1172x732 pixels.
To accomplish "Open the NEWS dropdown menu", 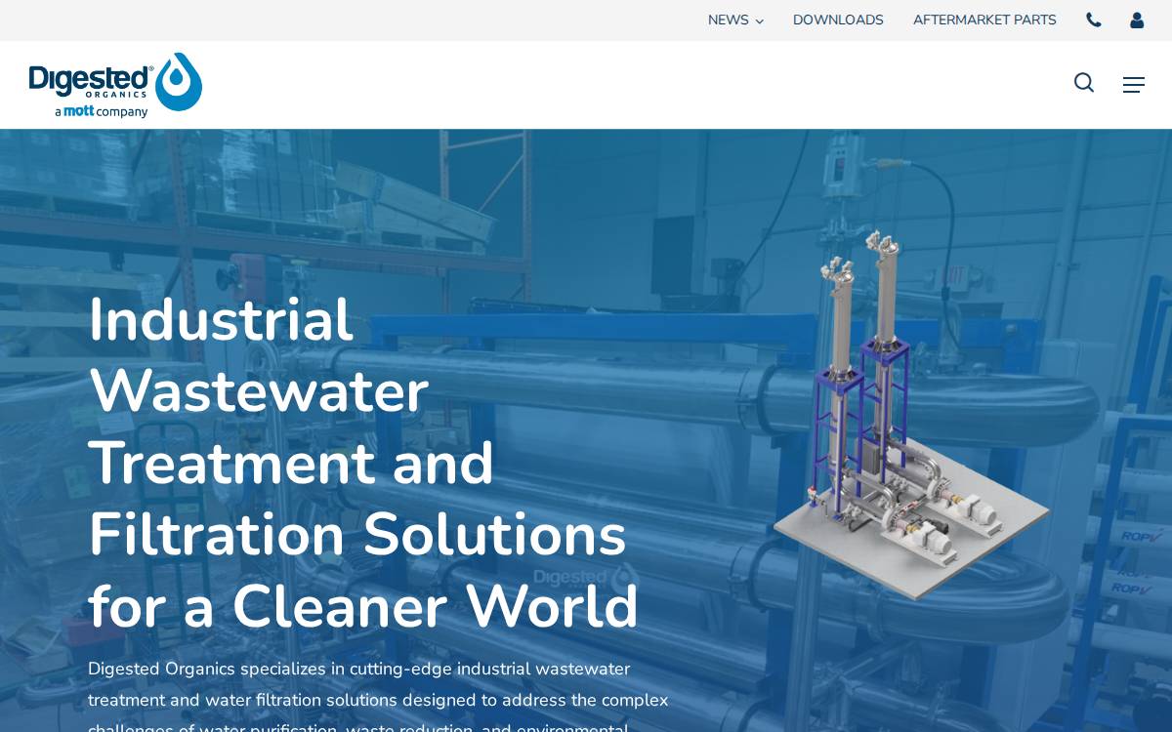I will (x=735, y=20).
